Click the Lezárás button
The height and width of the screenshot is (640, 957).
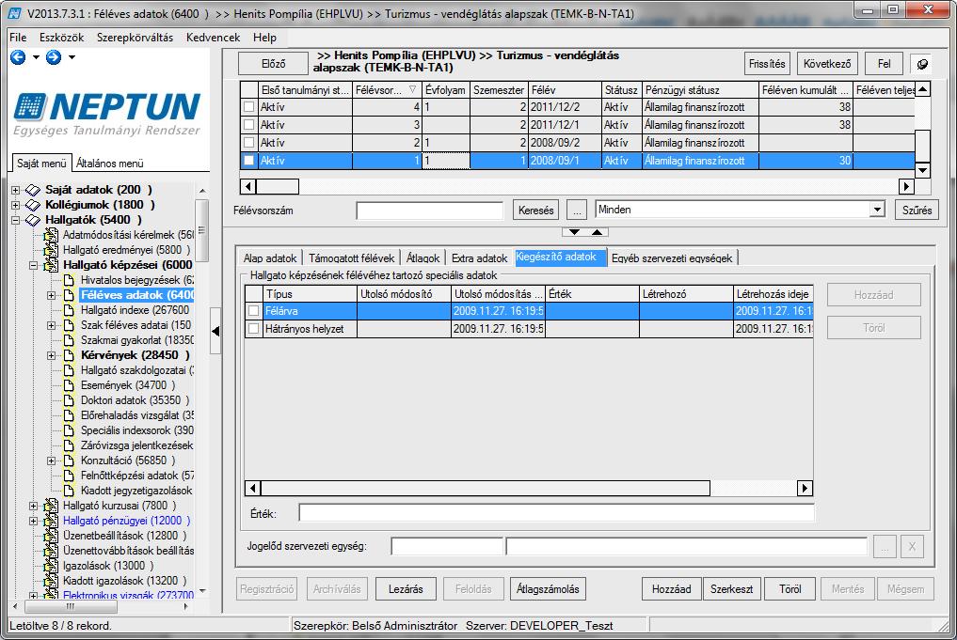tap(406, 589)
